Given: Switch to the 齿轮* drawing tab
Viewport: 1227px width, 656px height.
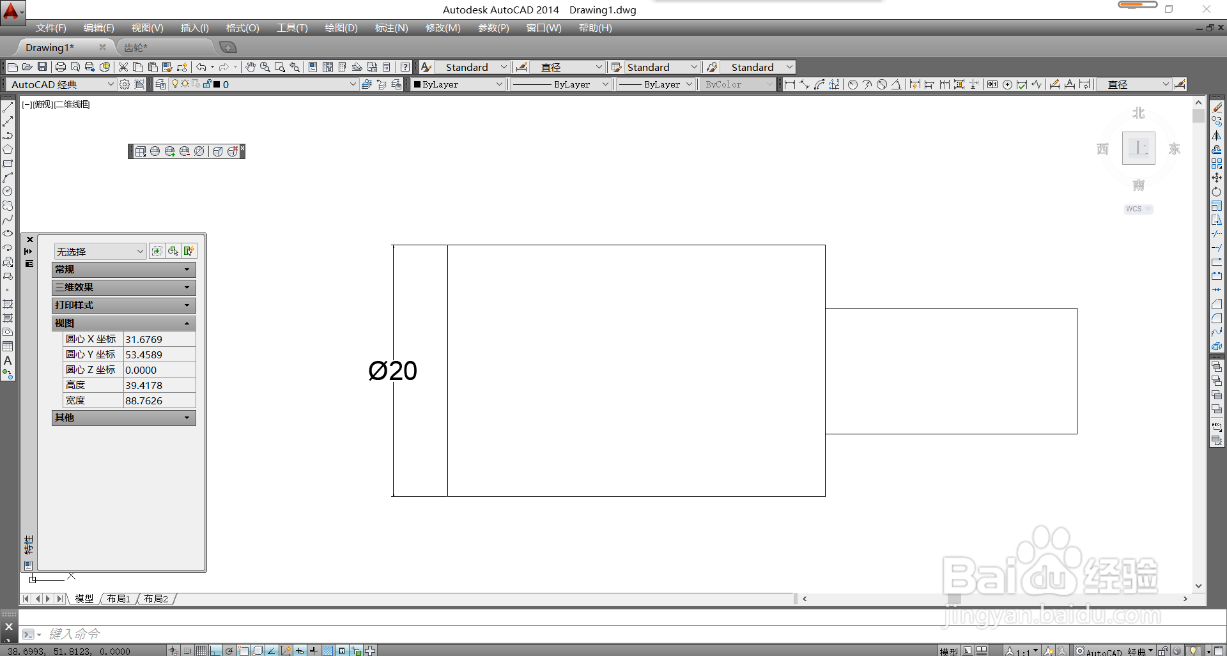Looking at the screenshot, I should pos(165,47).
